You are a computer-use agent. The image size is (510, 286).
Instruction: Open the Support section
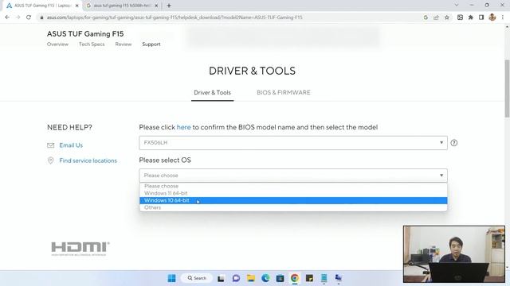[x=151, y=44]
